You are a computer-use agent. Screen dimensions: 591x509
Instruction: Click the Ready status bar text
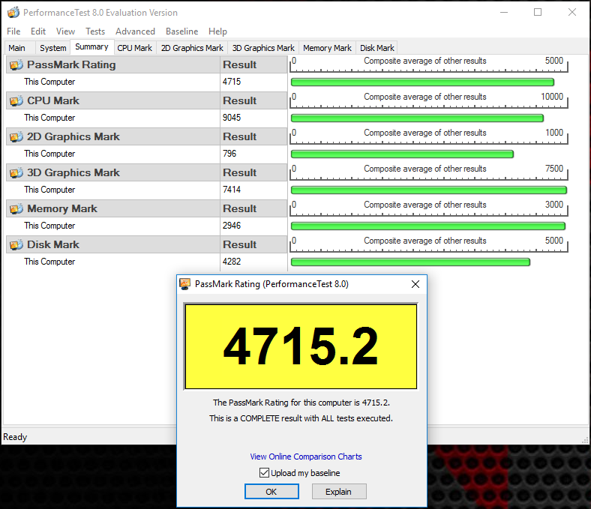[x=15, y=437]
